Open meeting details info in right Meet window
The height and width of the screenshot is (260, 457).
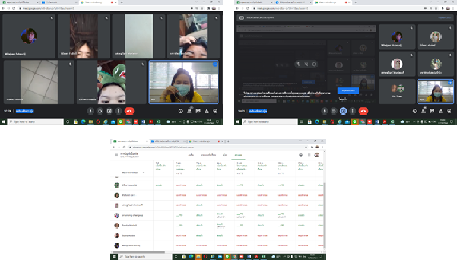click(x=414, y=111)
